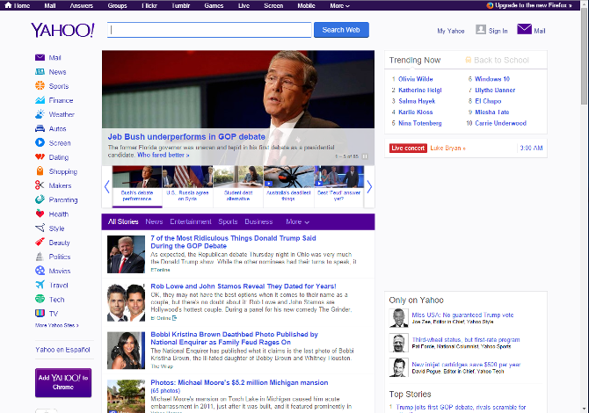Click the Sign In profile icon
Viewport: 589px width, 413px height.
pos(481,30)
